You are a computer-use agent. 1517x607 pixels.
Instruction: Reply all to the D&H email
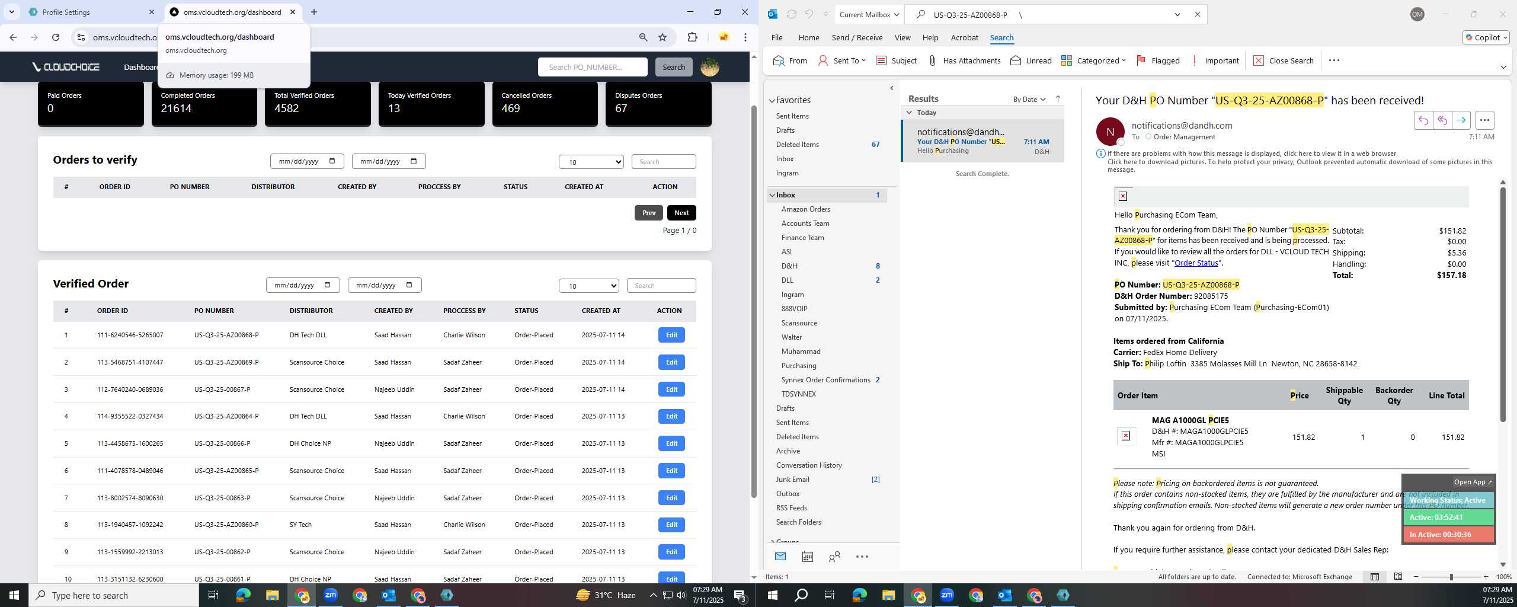pos(1442,120)
